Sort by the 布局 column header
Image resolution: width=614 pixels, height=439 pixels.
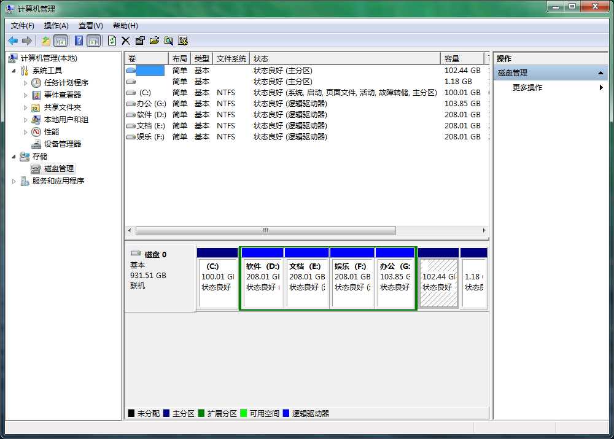179,59
